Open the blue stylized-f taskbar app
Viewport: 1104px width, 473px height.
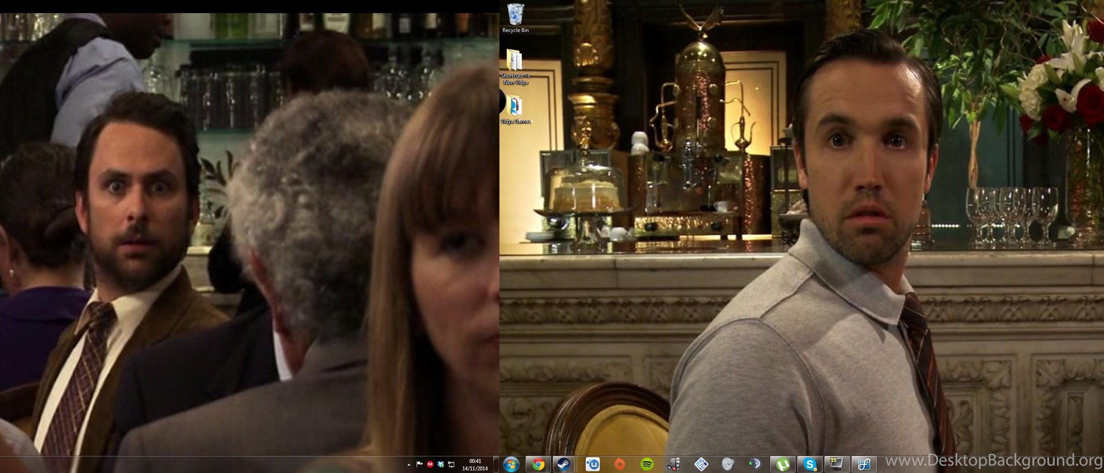tap(864, 464)
